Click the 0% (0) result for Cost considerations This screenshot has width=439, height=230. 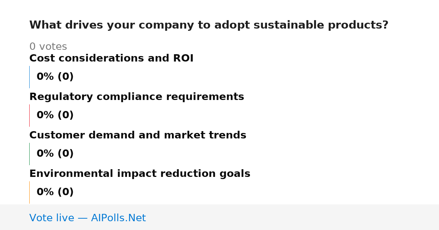pos(55,77)
